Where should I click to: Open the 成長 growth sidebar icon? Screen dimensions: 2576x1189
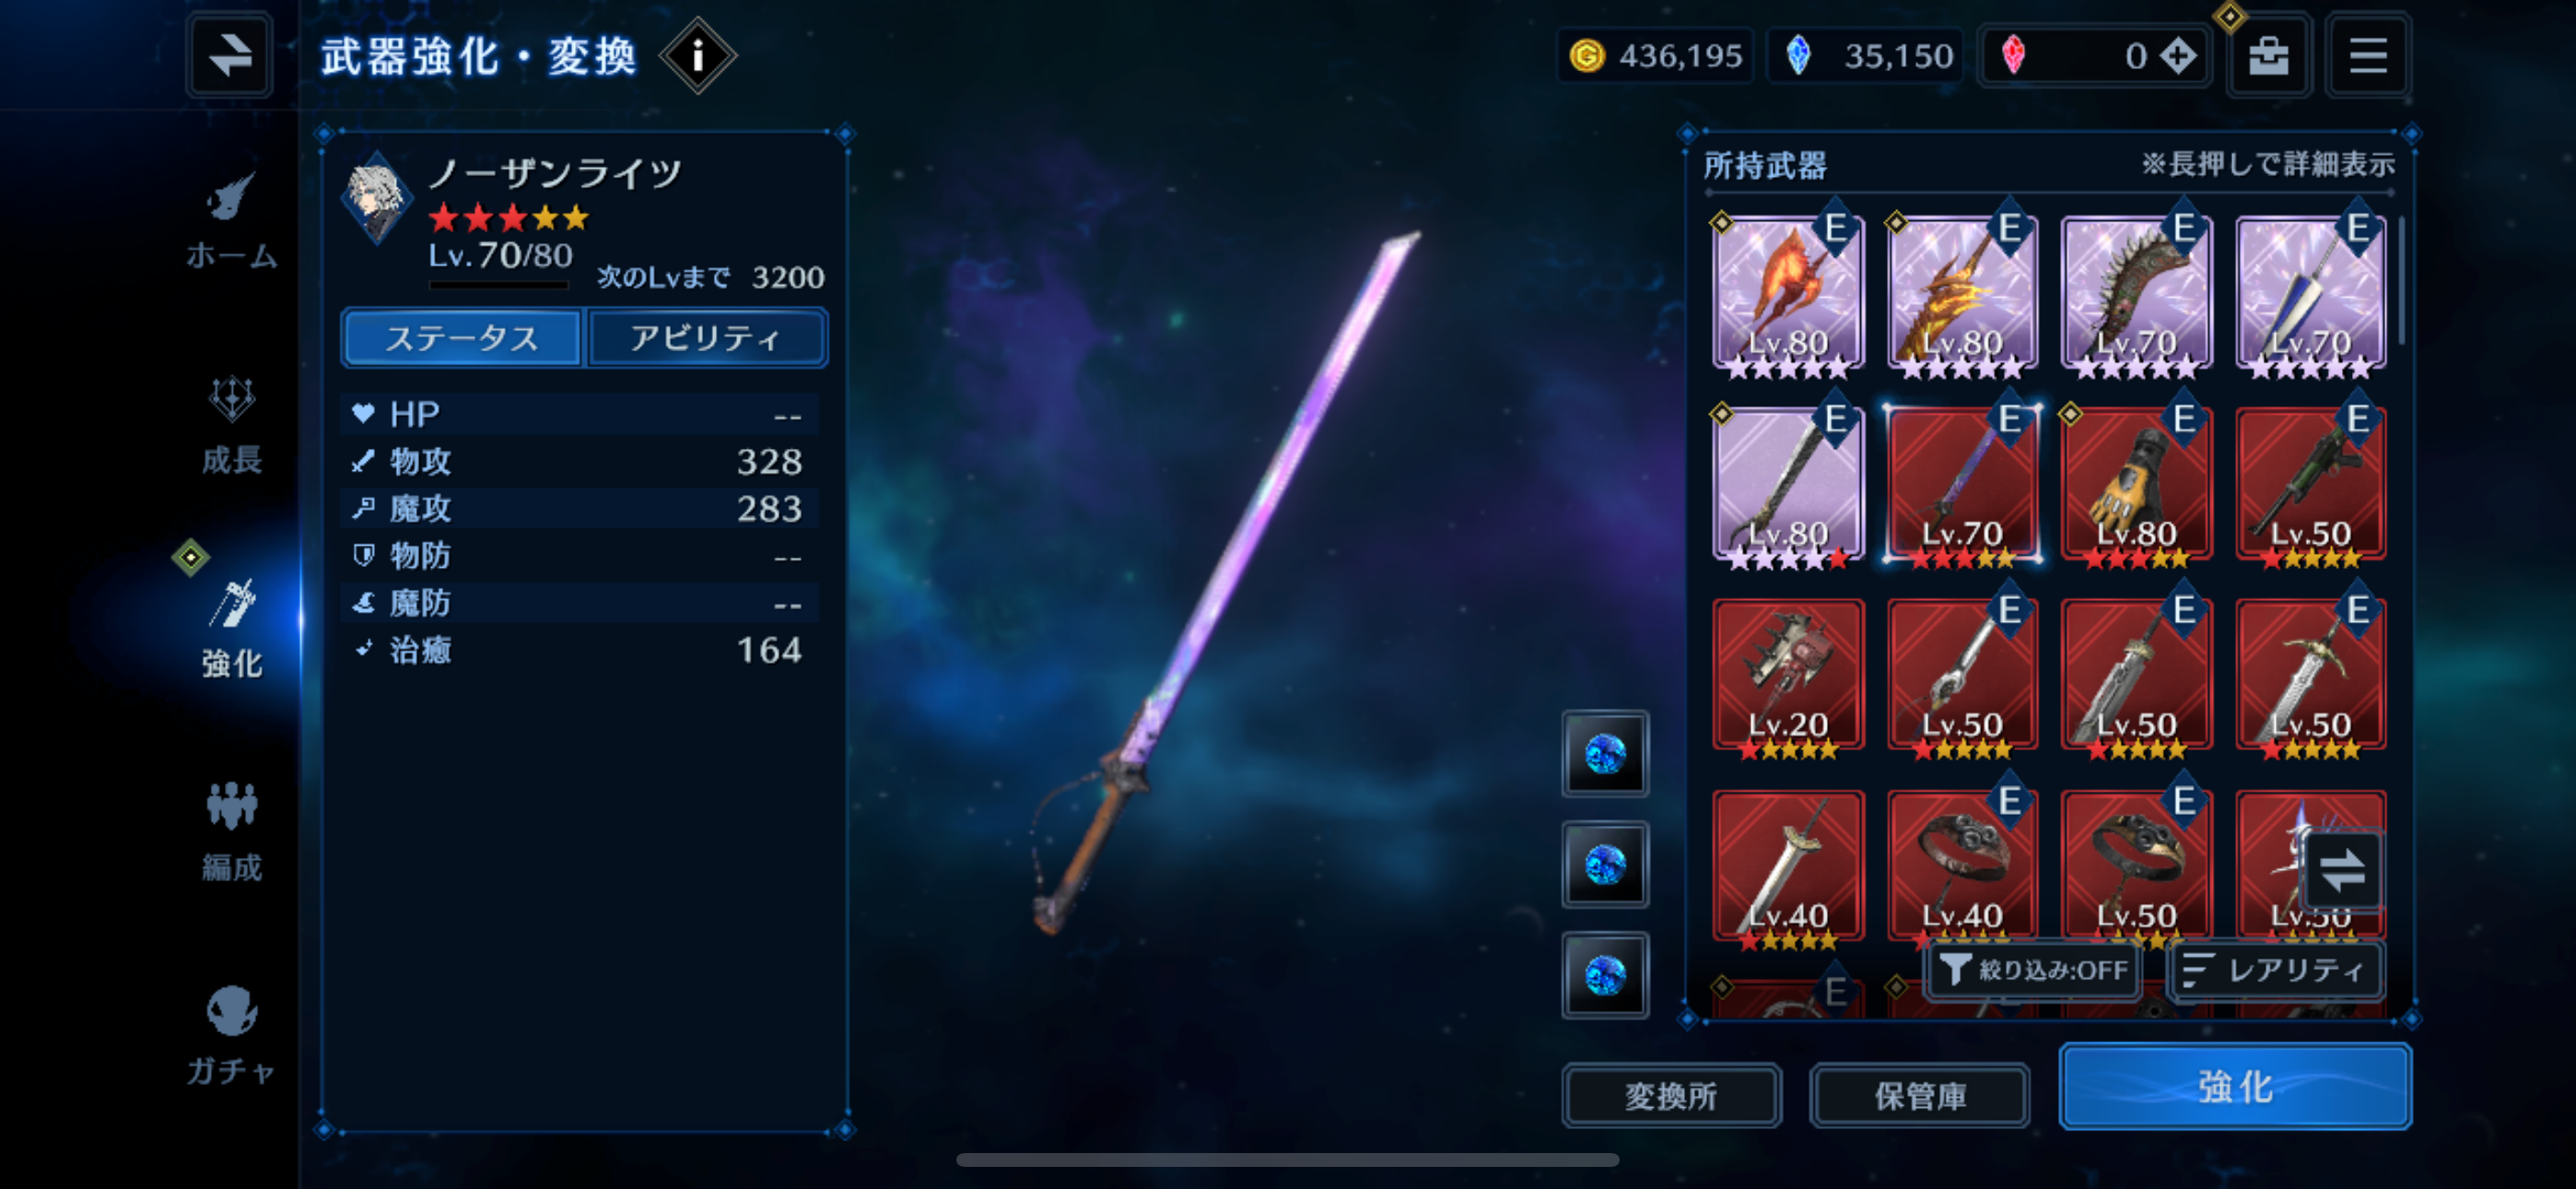click(x=231, y=424)
